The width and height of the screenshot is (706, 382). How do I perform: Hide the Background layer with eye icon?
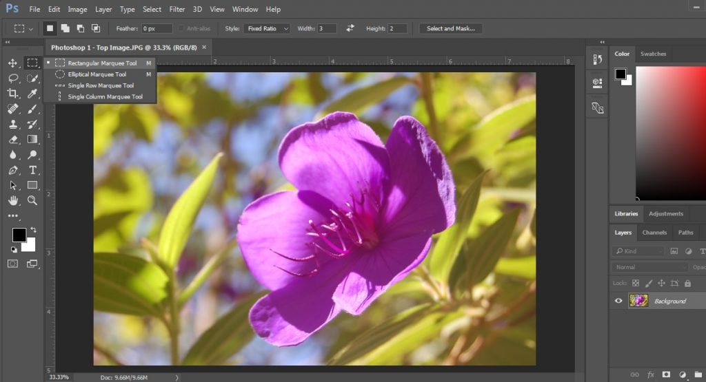coord(618,301)
